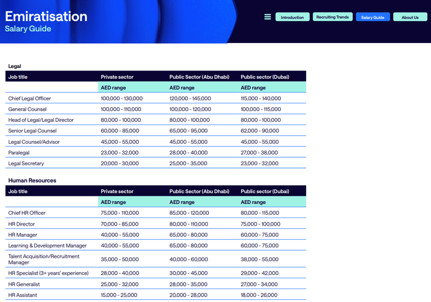
Task: Open the hamburger menu icon
Action: (x=268, y=17)
